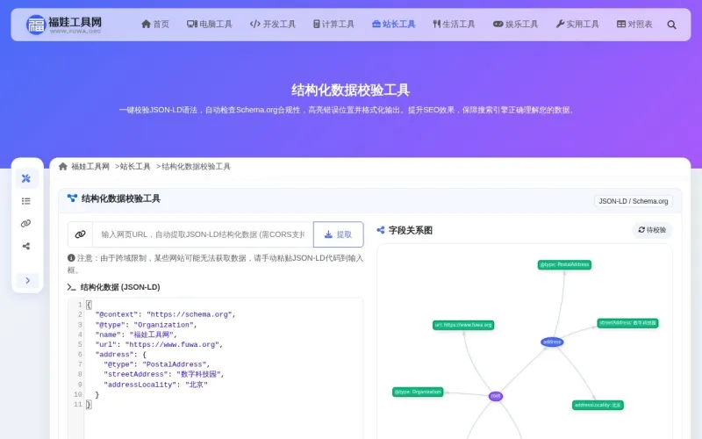Open the 电脑工具 menu
702x439 pixels.
210,25
